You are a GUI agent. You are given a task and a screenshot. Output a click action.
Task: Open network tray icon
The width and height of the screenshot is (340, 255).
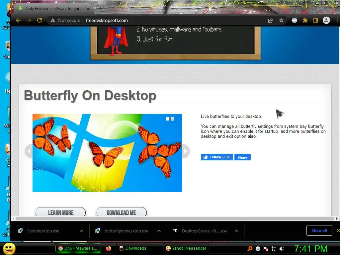[x=274, y=249]
